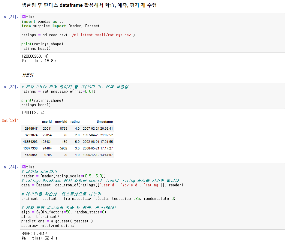Viewport: 286px width, 241px height.
Task: Click the heading mentioning 판다스 dataframe
Action: pos(89,5)
